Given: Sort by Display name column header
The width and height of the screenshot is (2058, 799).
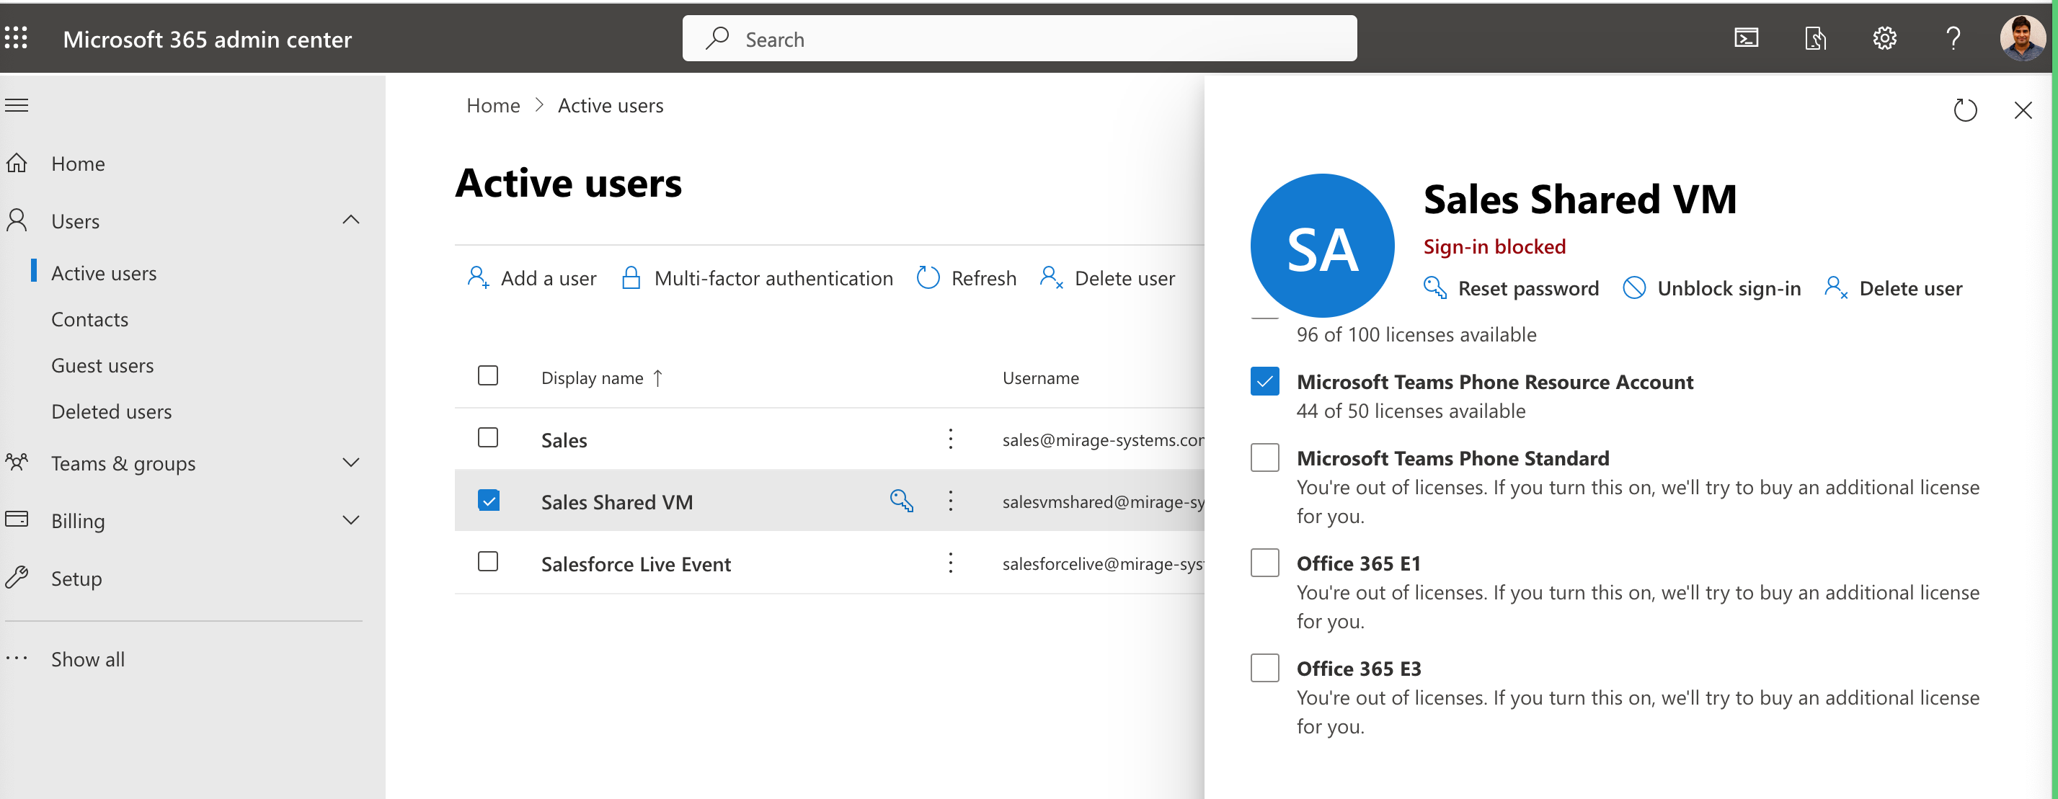Looking at the screenshot, I should [x=592, y=378].
